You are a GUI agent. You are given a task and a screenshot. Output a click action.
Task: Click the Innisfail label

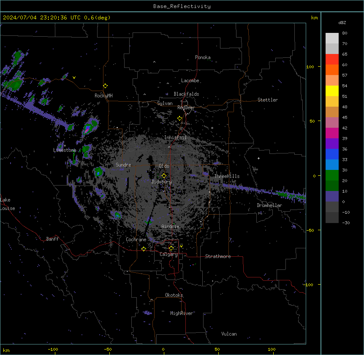coord(175,137)
